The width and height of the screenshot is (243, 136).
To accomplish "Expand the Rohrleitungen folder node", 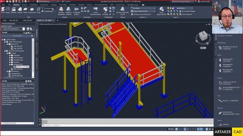I will click(10, 60).
